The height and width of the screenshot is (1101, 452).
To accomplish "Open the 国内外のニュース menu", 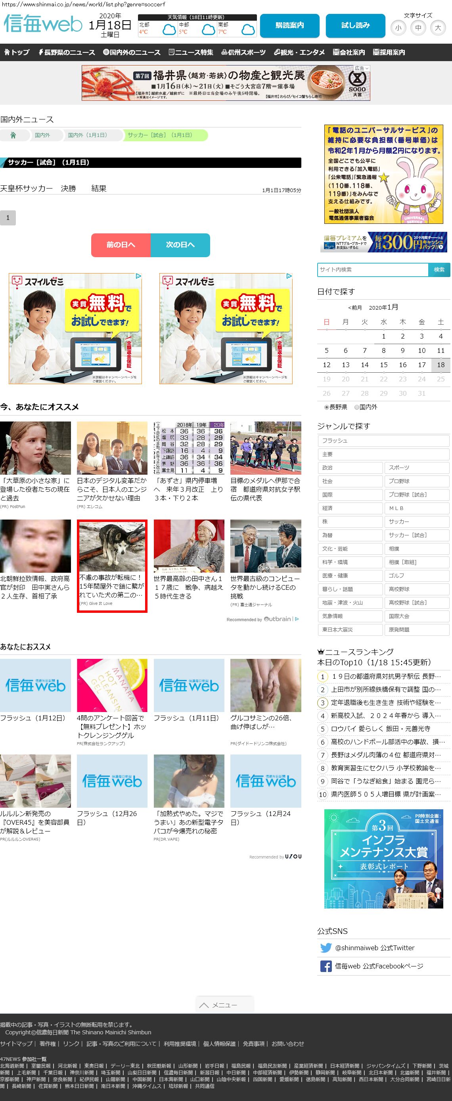I will coord(132,52).
